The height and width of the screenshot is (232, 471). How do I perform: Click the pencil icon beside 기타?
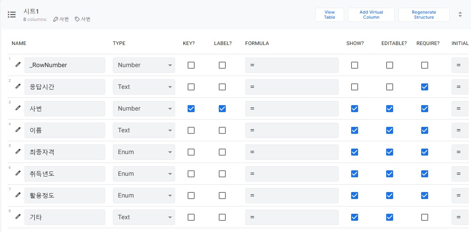coord(18,216)
